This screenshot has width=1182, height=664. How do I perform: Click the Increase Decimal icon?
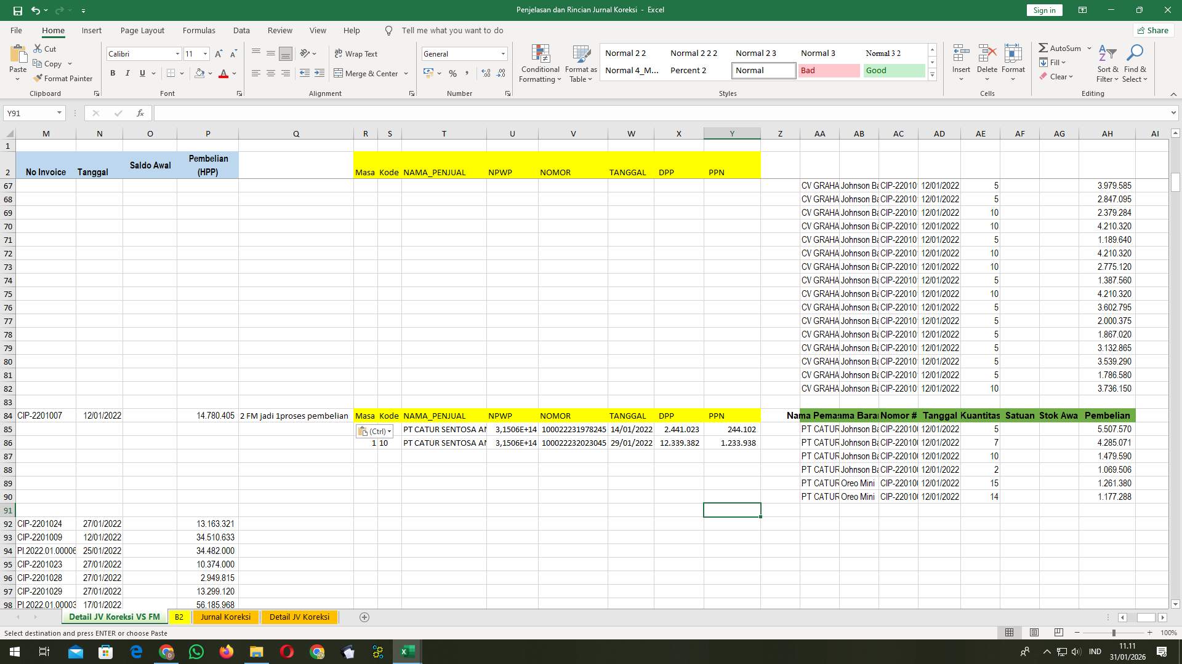tap(486, 73)
